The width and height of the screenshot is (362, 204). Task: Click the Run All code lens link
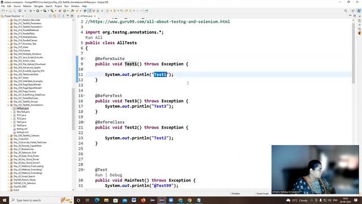pyautogui.click(x=94, y=37)
